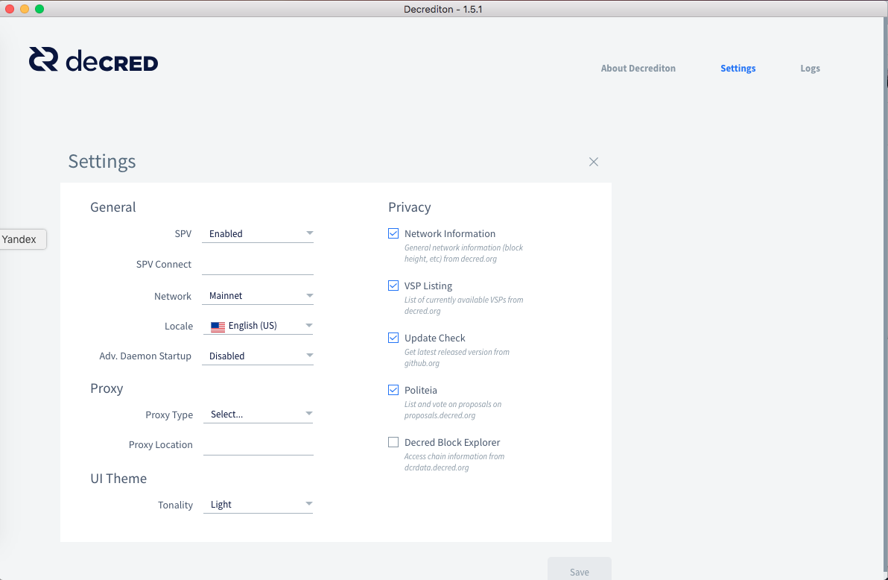This screenshot has height=580, width=888.
Task: Uncheck the VSP Listing checkbox
Action: (393, 286)
